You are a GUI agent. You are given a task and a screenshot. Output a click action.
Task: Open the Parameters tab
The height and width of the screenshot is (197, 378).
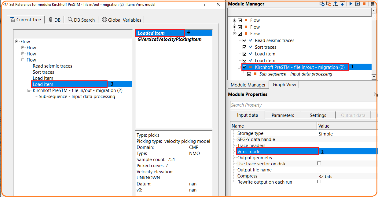tap(283, 115)
